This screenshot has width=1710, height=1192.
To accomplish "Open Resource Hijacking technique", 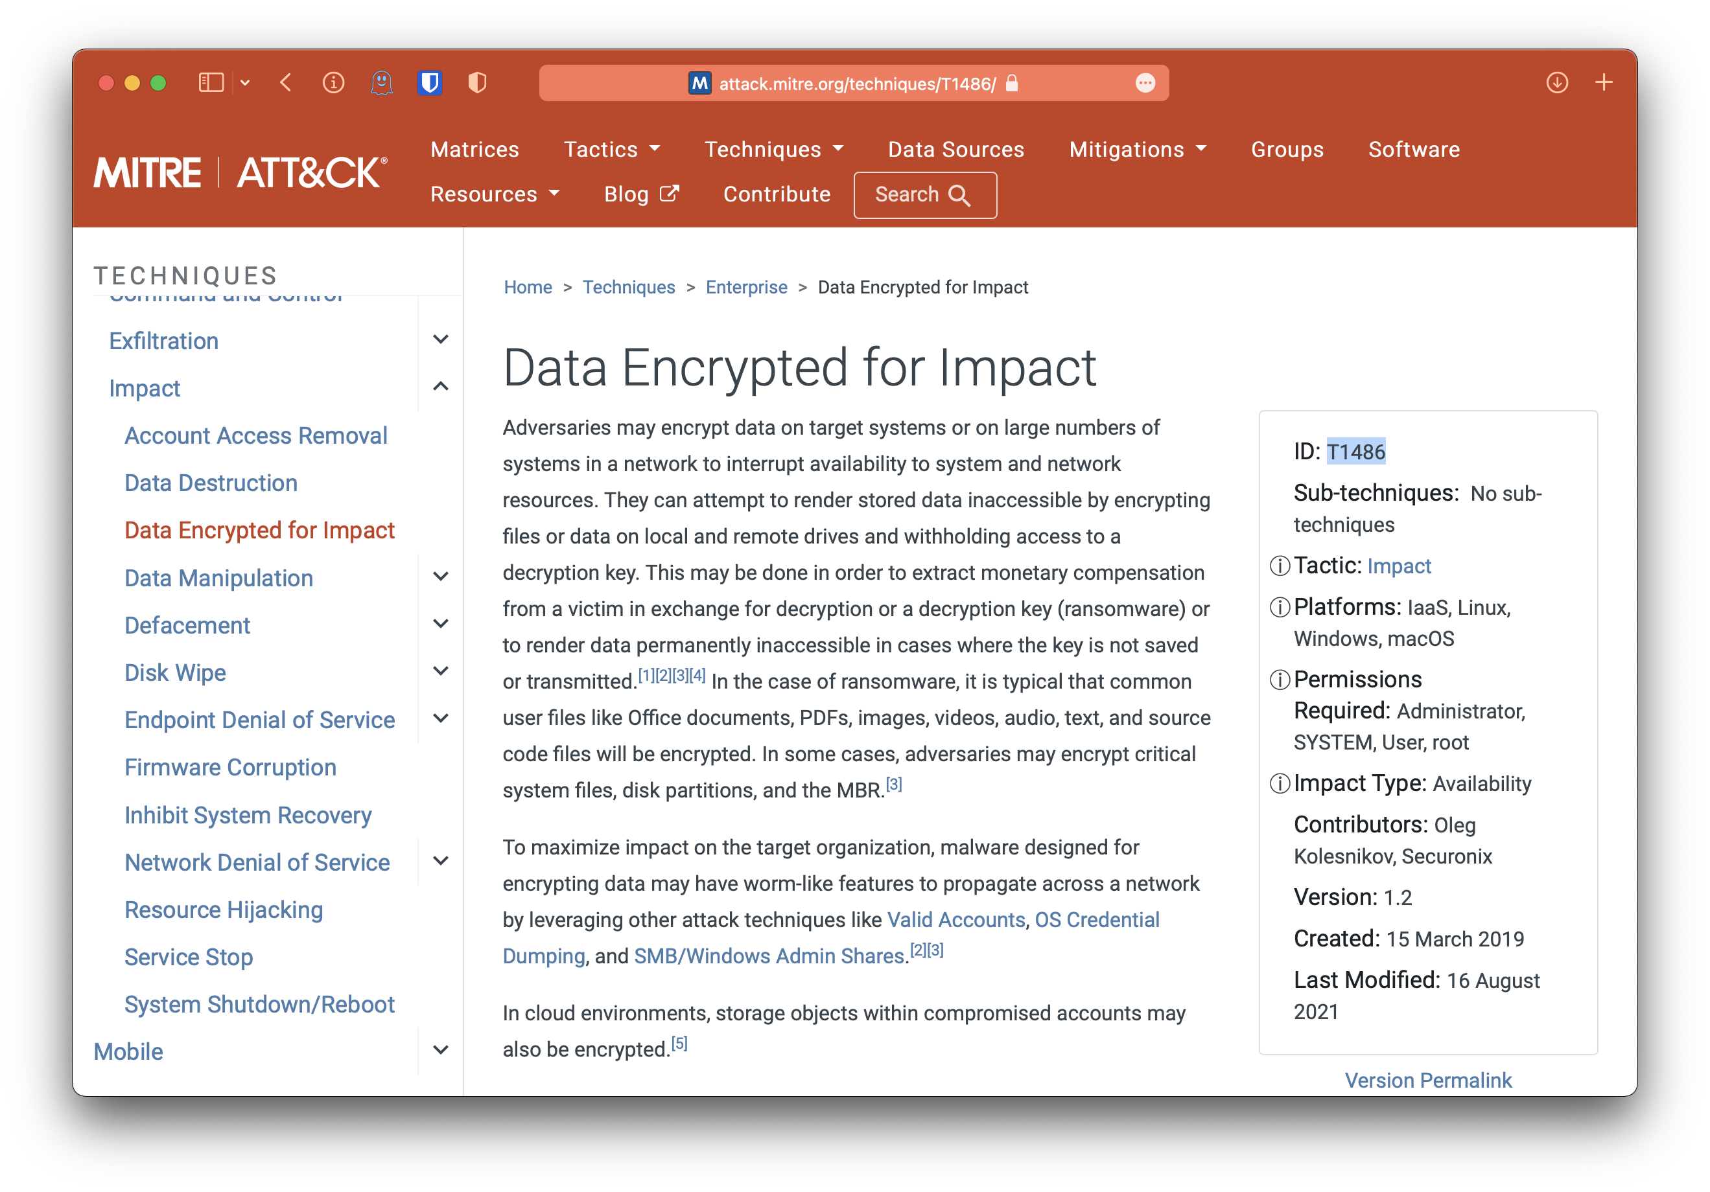I will (224, 910).
